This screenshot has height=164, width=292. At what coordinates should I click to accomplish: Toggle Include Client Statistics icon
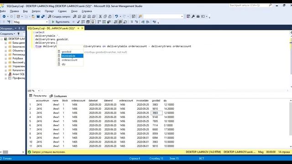(x=109, y=22)
